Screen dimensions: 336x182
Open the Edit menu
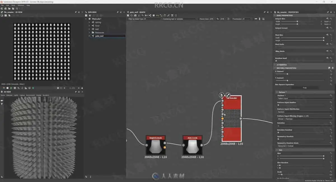pyautogui.click(x=8, y=5)
